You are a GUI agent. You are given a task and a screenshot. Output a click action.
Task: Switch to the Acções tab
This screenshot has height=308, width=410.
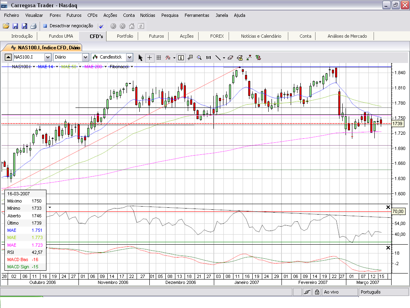[x=187, y=36]
